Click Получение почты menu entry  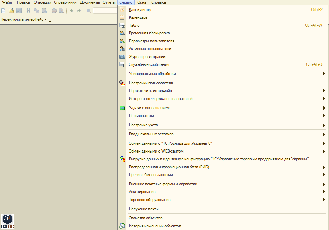(144, 209)
